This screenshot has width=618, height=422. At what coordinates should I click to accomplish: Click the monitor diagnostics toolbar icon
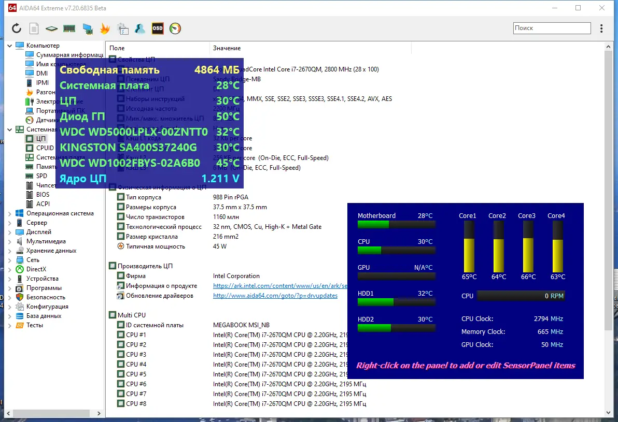coord(88,28)
